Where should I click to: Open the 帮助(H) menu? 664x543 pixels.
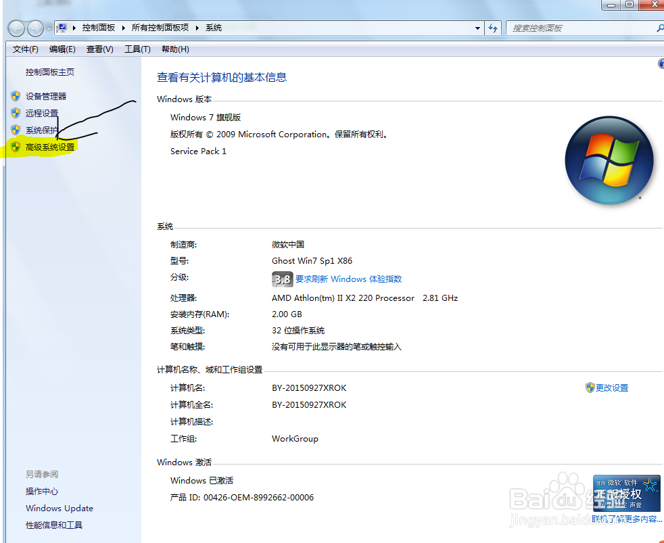pyautogui.click(x=175, y=49)
